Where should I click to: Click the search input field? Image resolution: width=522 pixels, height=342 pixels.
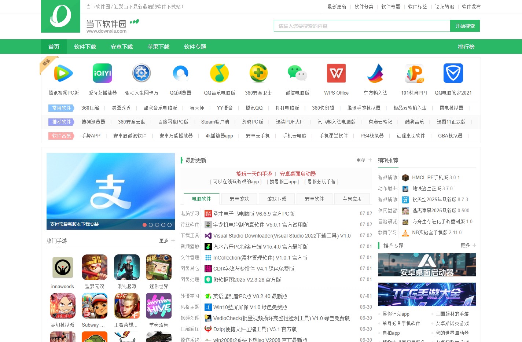(362, 26)
